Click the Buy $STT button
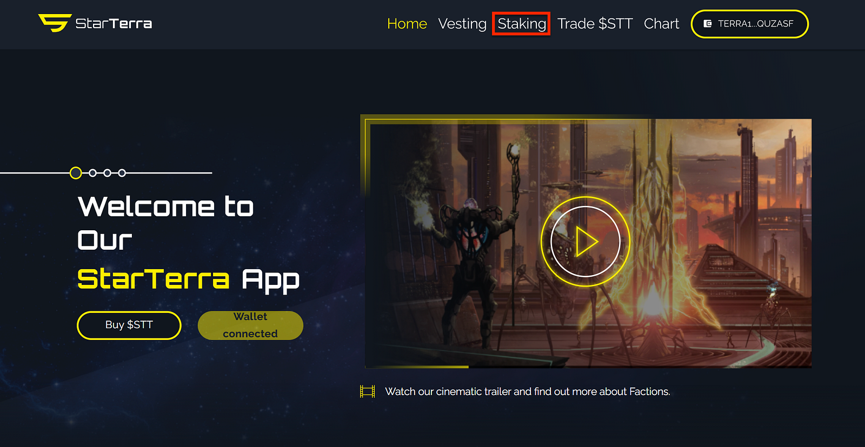Image resolution: width=865 pixels, height=447 pixels. [x=129, y=325]
